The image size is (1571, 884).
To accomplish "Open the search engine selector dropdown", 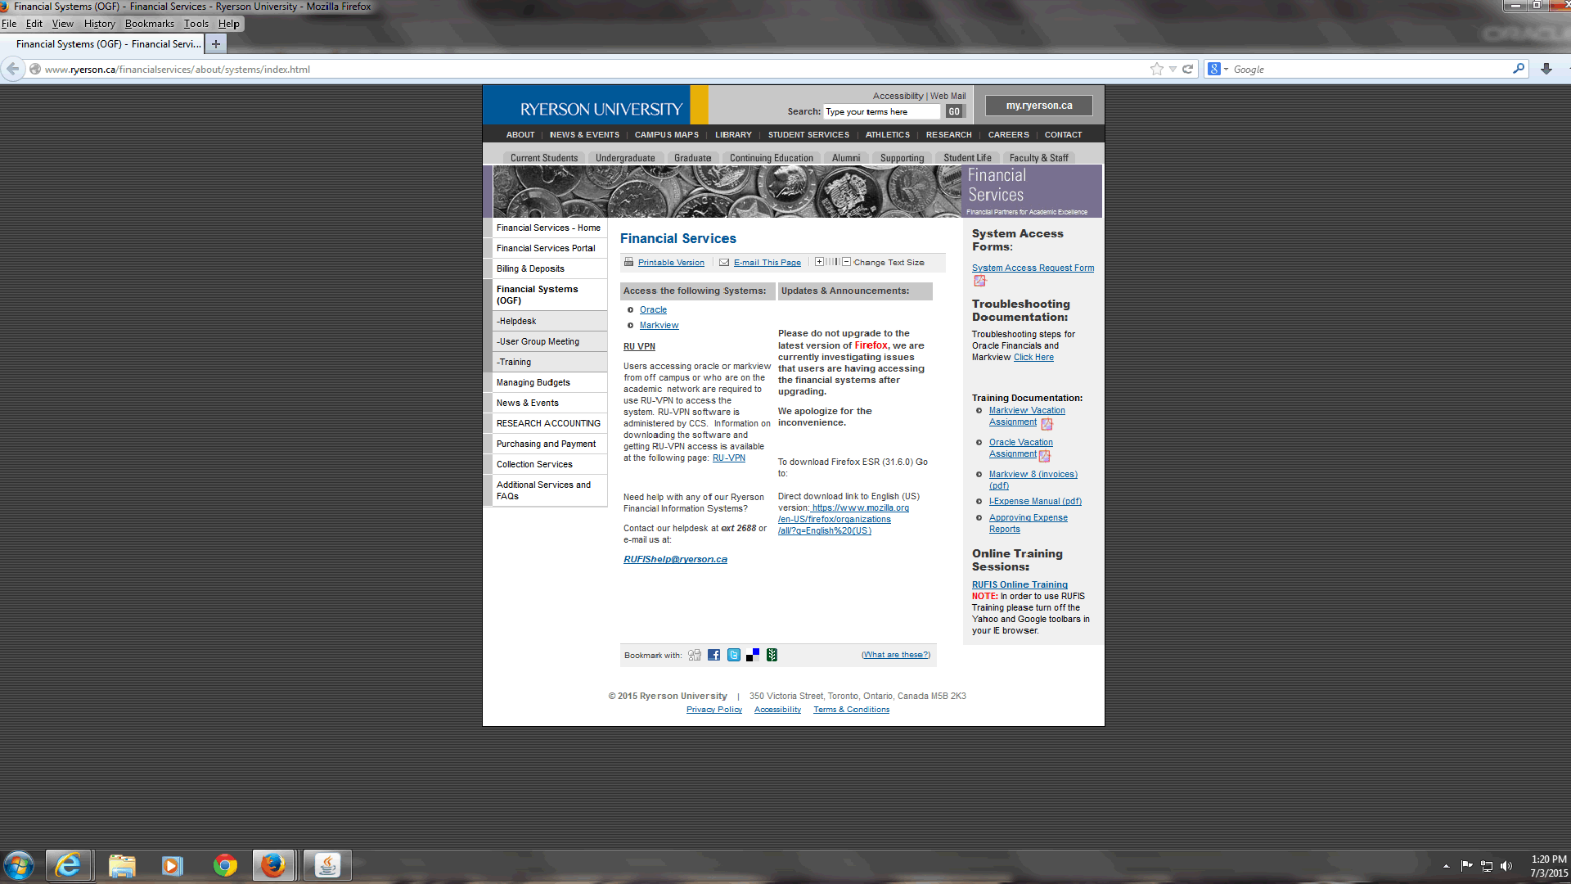I will [x=1218, y=70].
